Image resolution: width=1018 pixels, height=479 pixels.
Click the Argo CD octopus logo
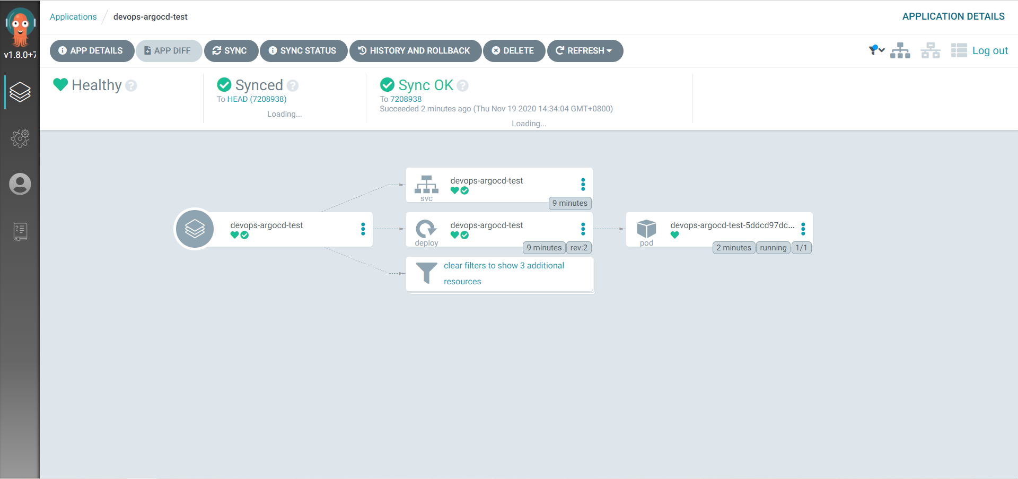point(20,27)
